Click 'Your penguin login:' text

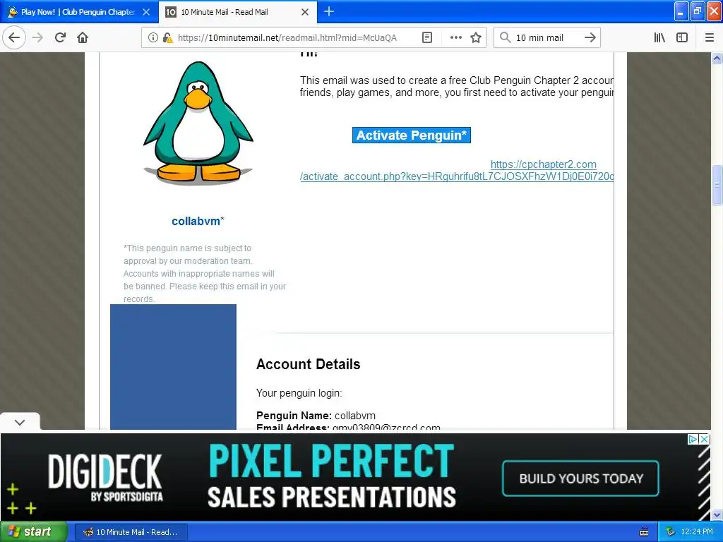[x=299, y=393]
